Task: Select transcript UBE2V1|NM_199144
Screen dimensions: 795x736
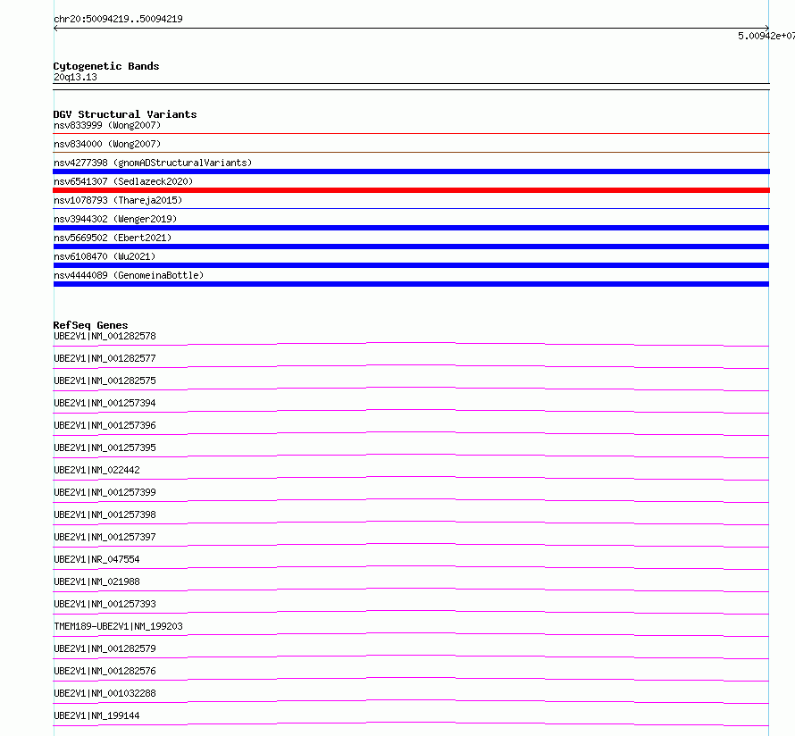Action: tap(96, 715)
